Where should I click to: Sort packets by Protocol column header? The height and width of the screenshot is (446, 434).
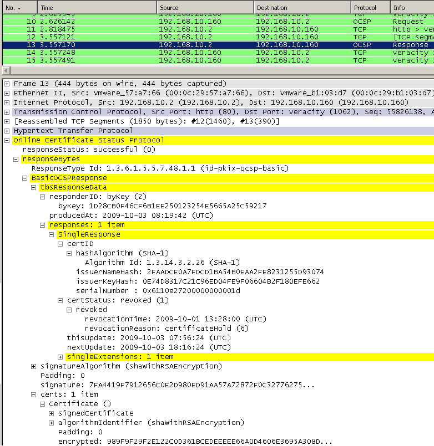point(370,8)
